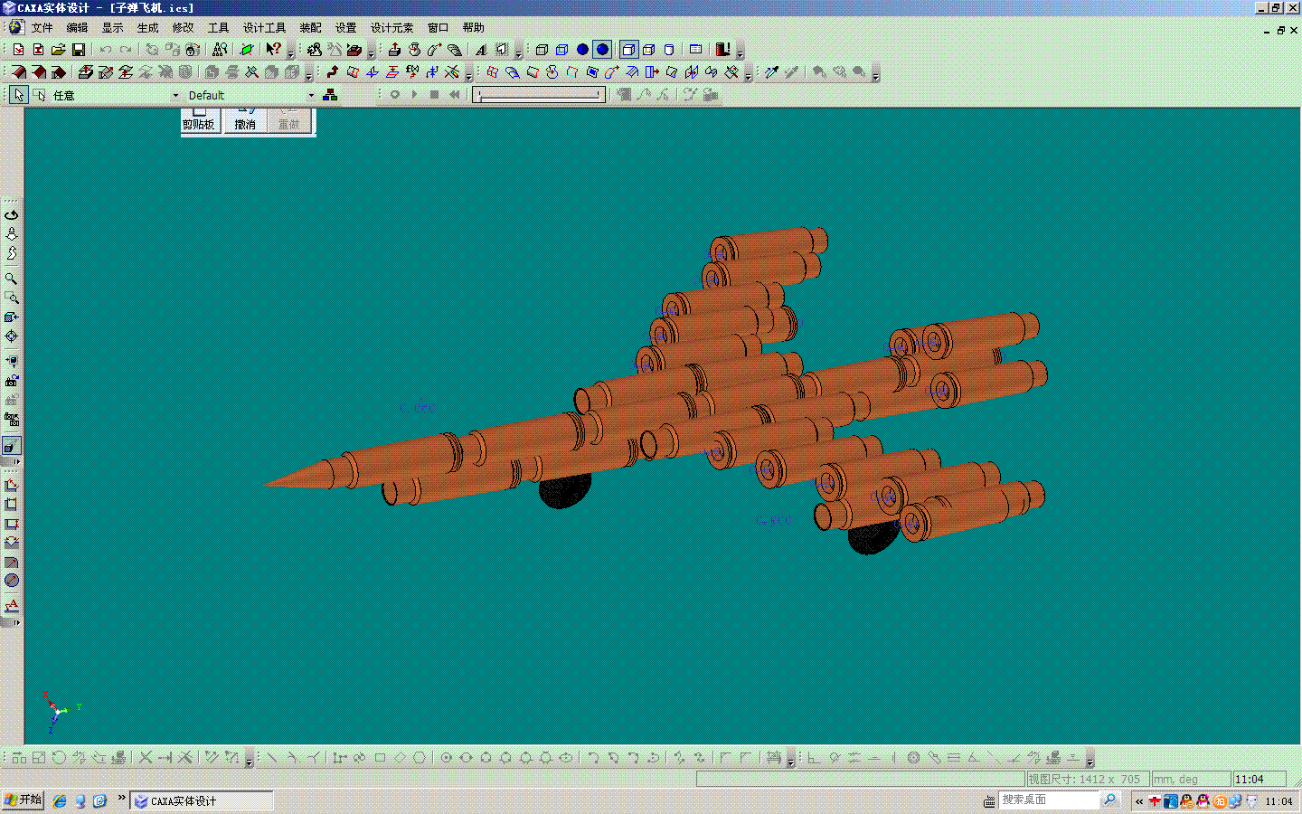Click the Undo arrow icon
The width and height of the screenshot is (1302, 814).
(106, 50)
